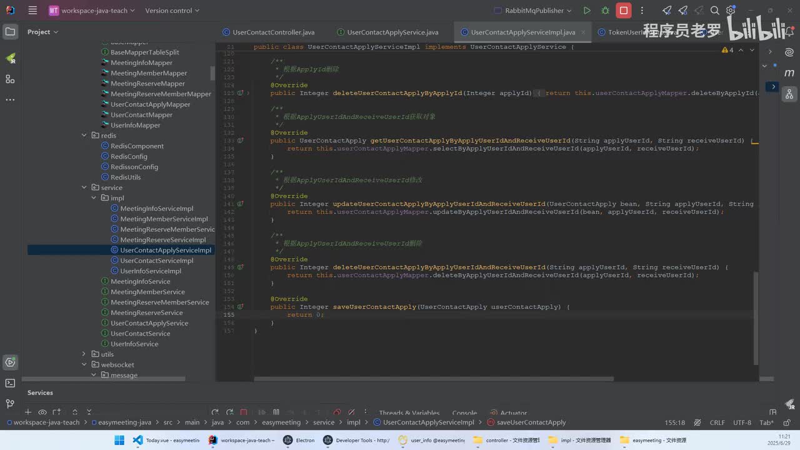Open the main hamburger menu
The image size is (800, 450).
33,11
